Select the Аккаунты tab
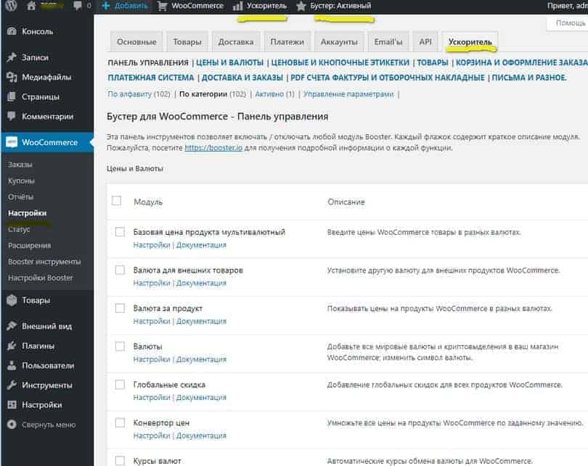Screen dimensions: 588x466 339,42
